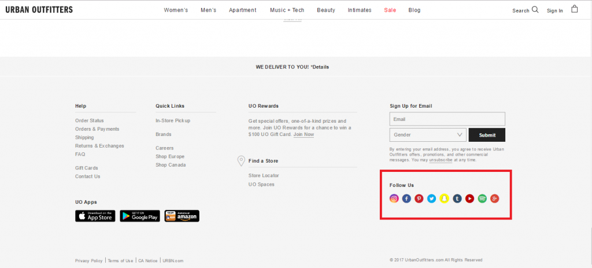Open the Men's menu
Viewport: 592px width, 268px height.
[x=208, y=10]
